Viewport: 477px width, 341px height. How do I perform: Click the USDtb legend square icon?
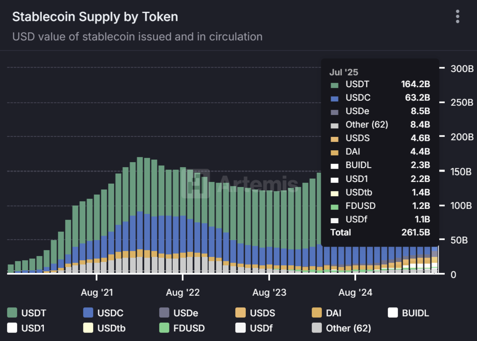pos(88,328)
